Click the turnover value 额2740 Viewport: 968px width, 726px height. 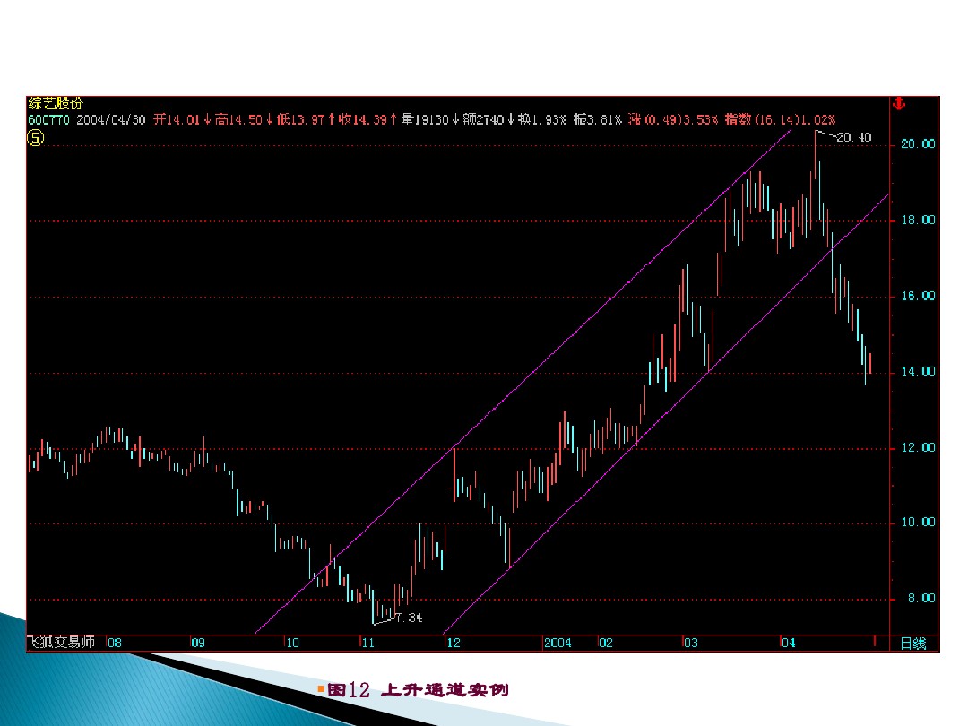[x=483, y=120]
